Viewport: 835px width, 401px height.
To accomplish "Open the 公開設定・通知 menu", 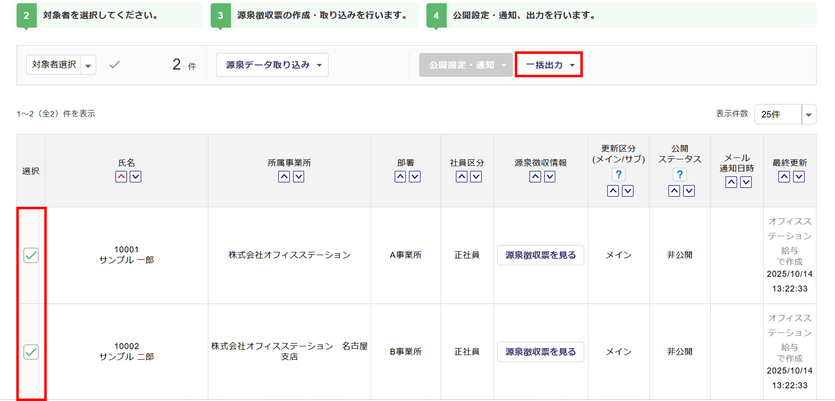I will (466, 65).
